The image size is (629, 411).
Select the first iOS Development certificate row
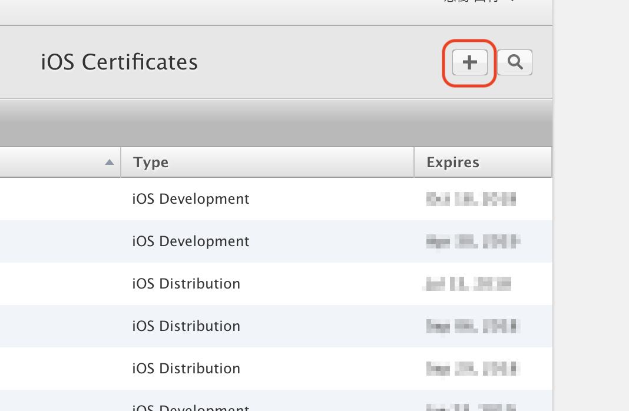click(190, 199)
